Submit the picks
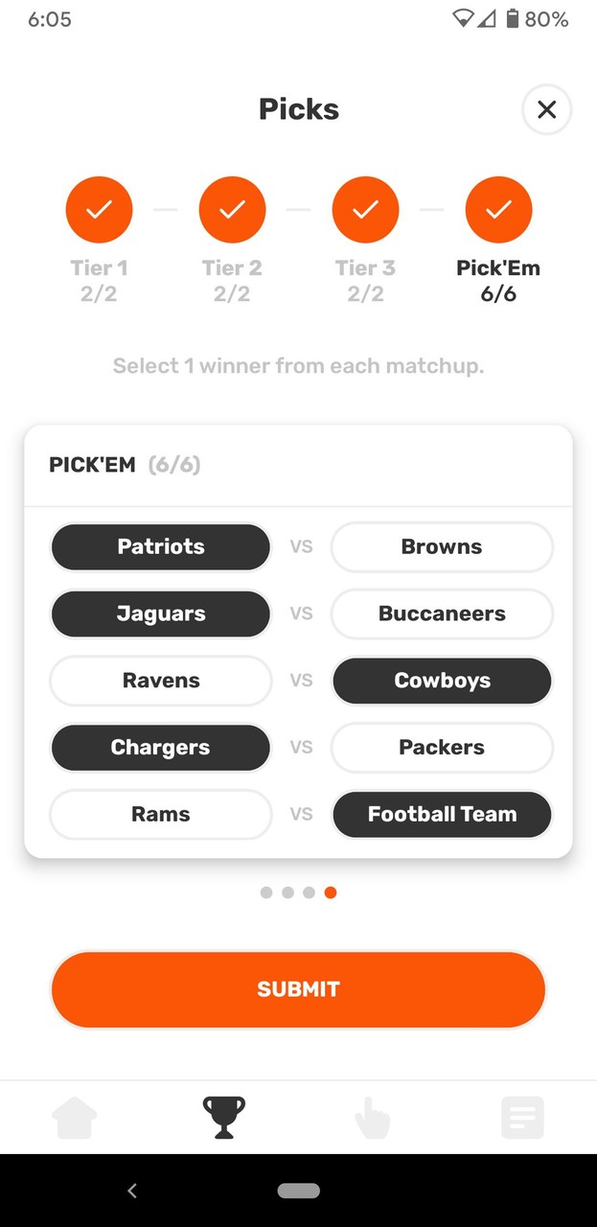This screenshot has width=597, height=1227. click(x=298, y=989)
